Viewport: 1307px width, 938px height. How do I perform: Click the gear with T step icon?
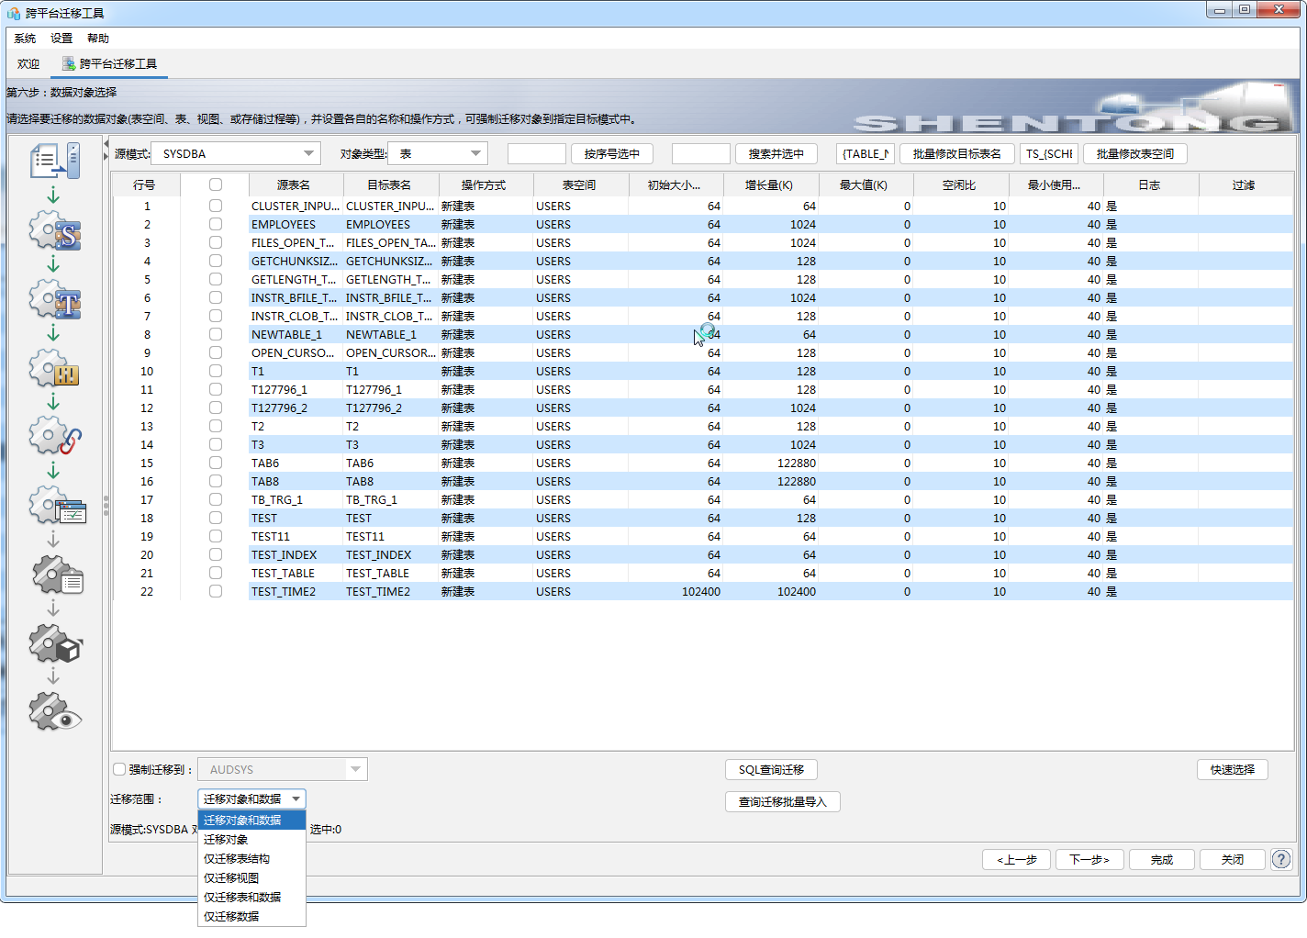click(x=55, y=300)
